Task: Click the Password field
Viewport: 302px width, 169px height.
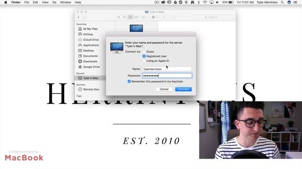Action: tap(167, 76)
